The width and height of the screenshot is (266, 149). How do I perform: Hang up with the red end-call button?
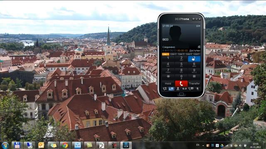[x=181, y=84]
